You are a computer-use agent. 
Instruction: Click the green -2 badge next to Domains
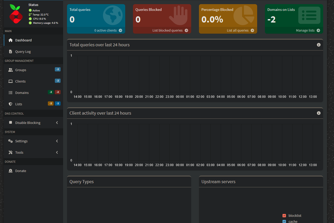tap(51, 92)
